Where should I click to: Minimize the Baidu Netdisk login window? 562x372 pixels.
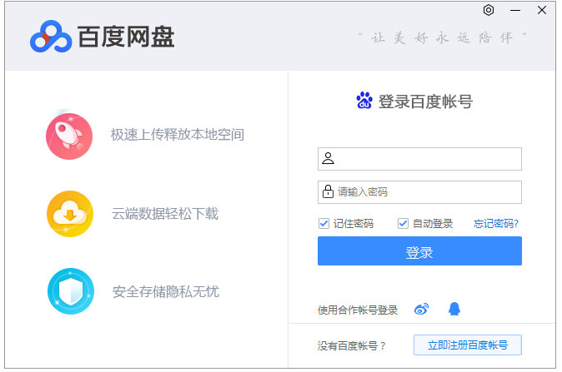point(515,10)
